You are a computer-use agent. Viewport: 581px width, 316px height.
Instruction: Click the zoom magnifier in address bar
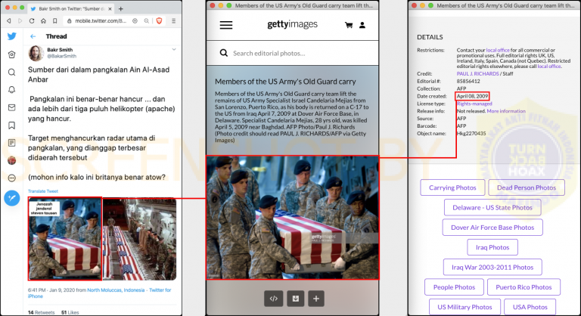coord(147,20)
